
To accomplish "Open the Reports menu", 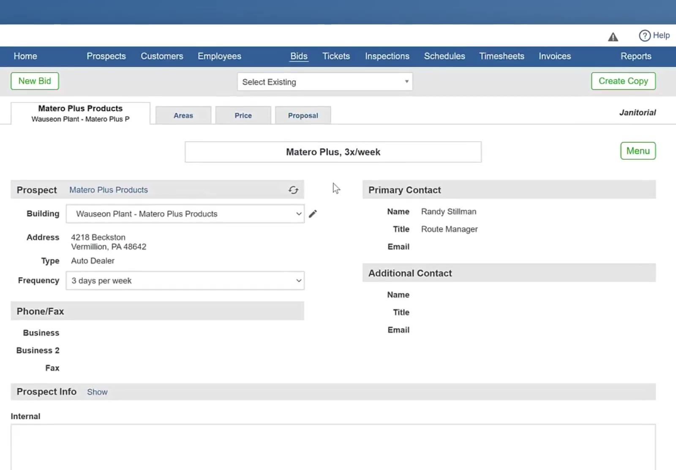I will pyautogui.click(x=636, y=56).
